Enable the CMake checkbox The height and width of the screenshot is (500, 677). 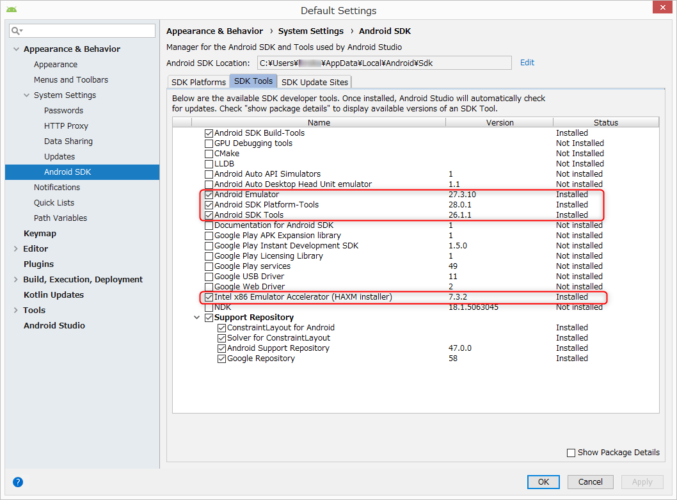click(209, 154)
